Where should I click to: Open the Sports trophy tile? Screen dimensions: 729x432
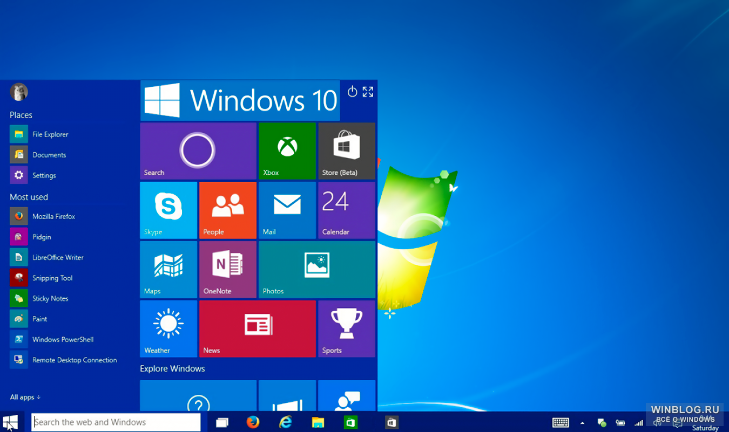pos(347,329)
